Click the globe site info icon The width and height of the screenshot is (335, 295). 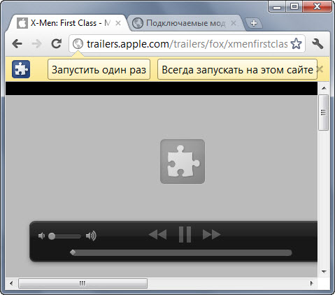tap(78, 43)
